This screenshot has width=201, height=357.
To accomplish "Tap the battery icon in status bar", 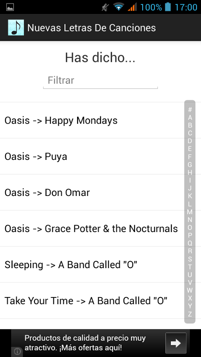I will tap(168, 7).
